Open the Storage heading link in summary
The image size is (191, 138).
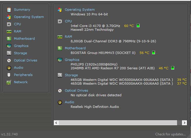coord(71,75)
